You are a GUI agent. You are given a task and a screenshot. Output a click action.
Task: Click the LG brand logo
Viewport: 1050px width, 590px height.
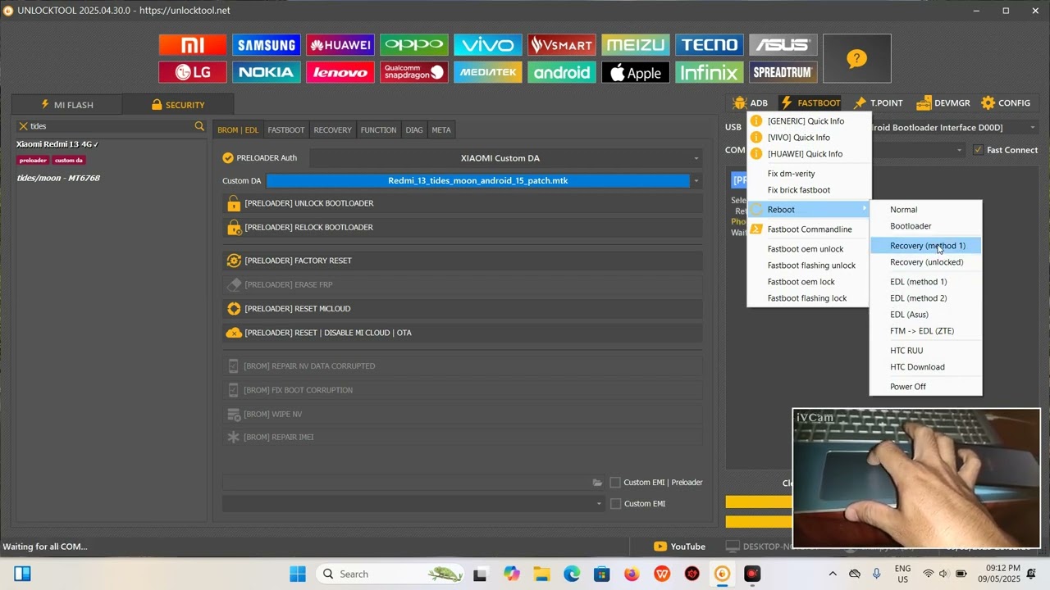click(193, 72)
